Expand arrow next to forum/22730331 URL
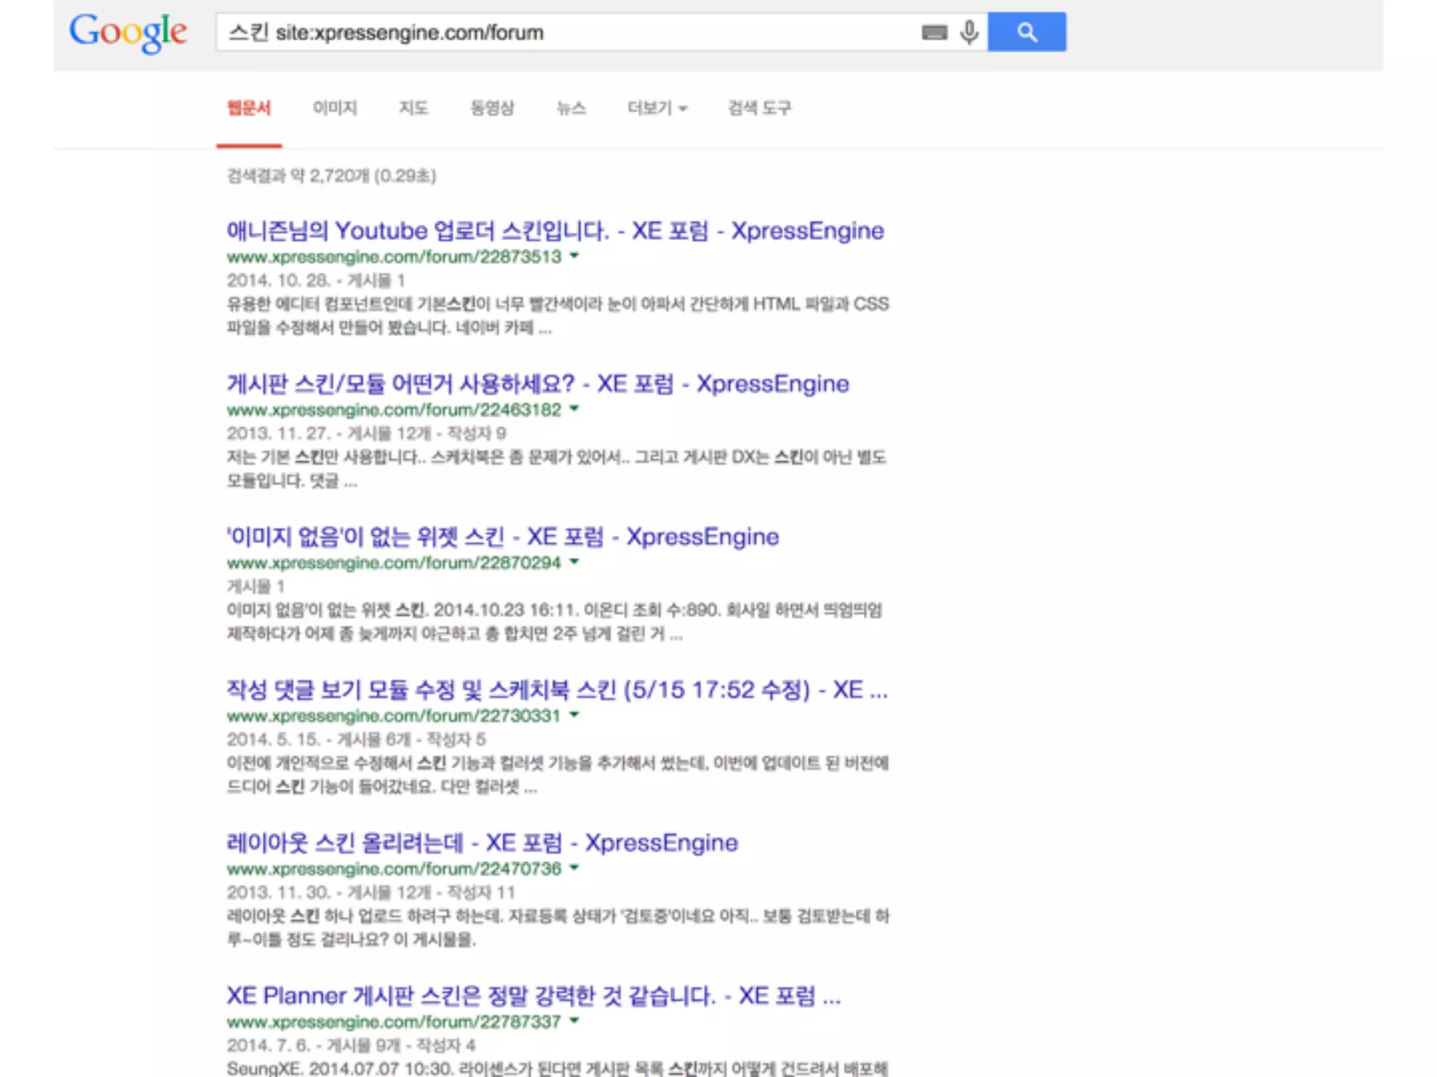The image size is (1437, 1077). 575,715
